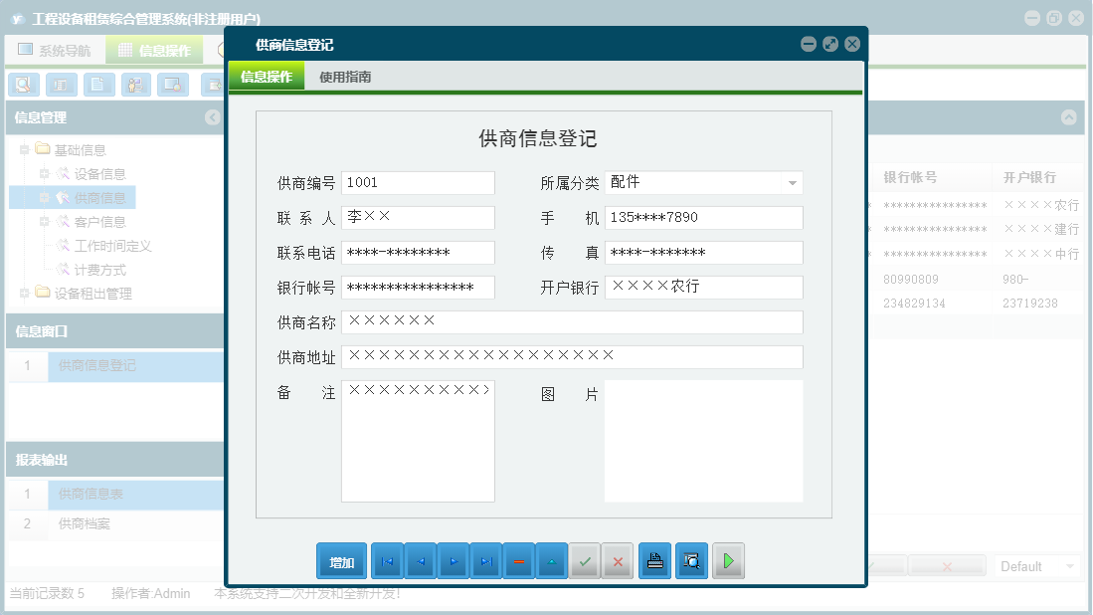1093x615 pixels.
Task: Open the 所属分类 dropdown arrow
Action: [793, 183]
